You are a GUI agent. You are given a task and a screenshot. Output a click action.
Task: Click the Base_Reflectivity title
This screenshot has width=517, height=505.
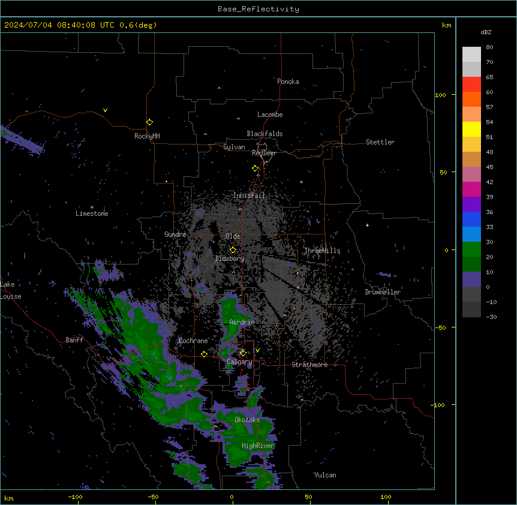tap(258, 9)
